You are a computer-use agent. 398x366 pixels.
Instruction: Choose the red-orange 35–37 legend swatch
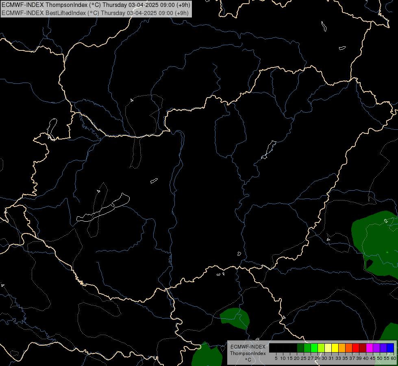pos(349,348)
